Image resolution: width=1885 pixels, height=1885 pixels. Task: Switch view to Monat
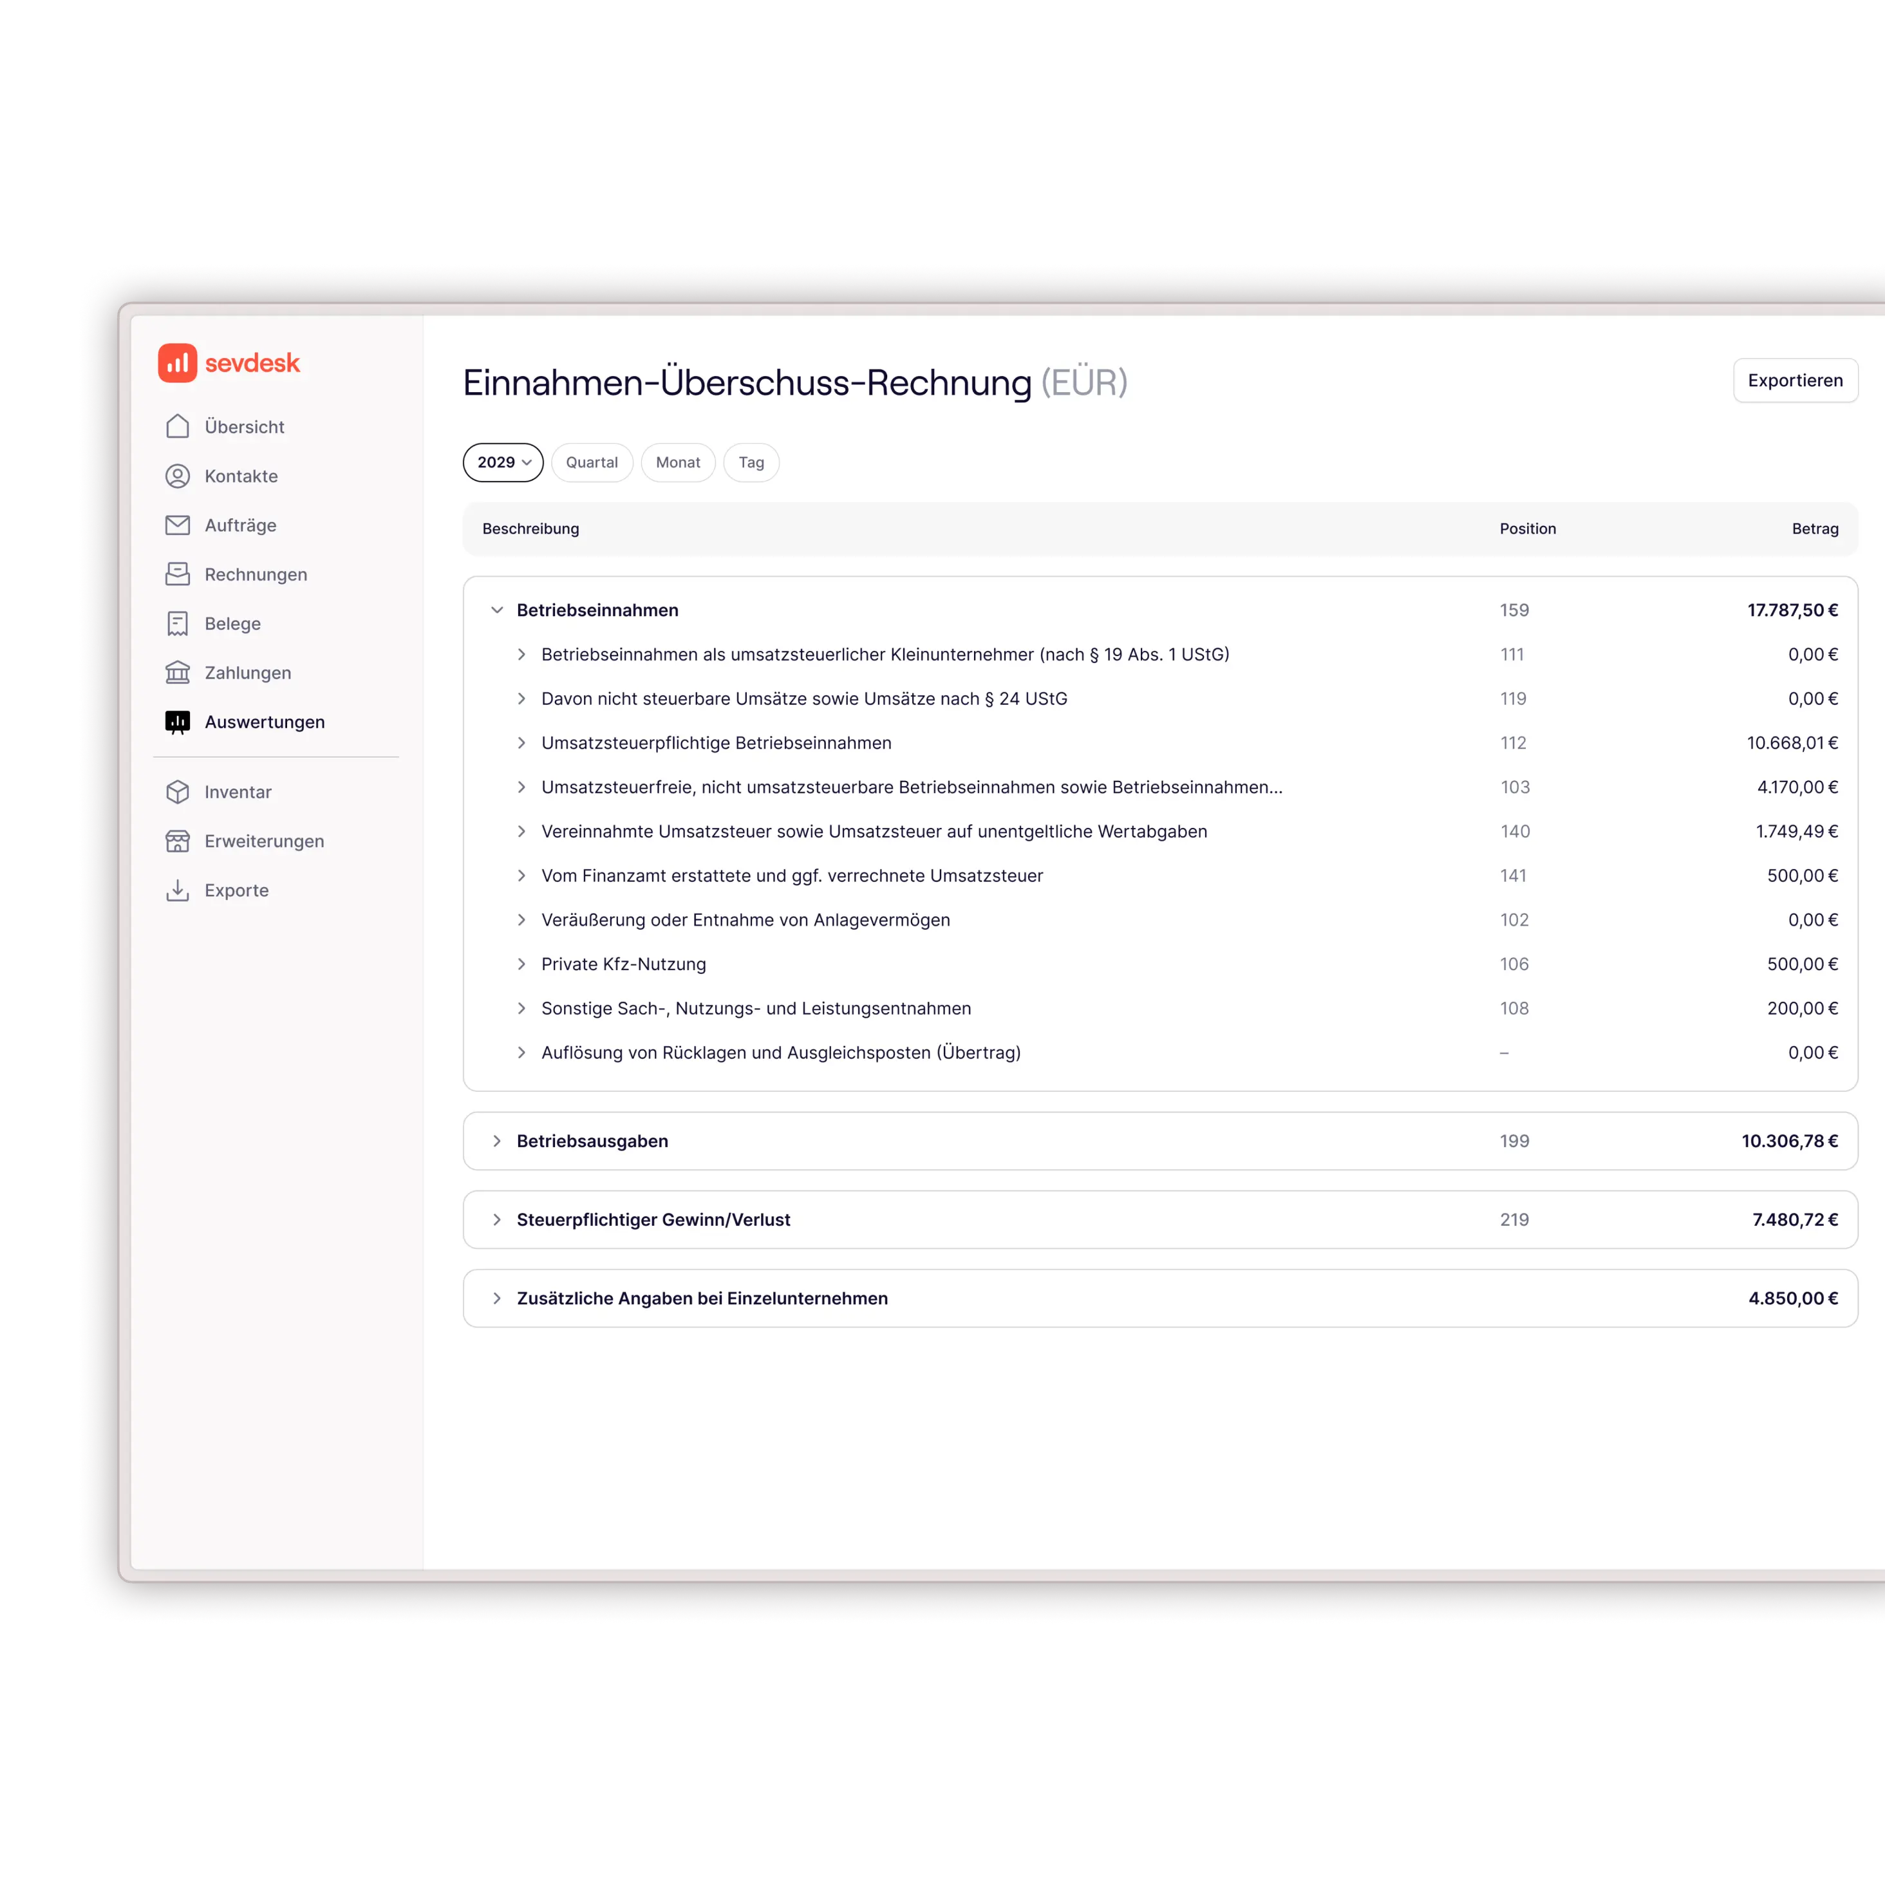pyautogui.click(x=677, y=462)
